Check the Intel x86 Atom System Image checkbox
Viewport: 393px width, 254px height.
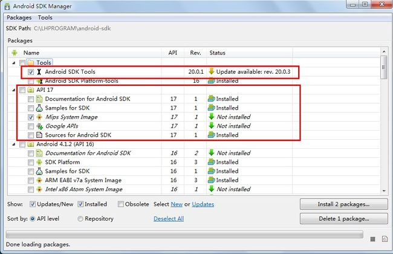click(x=31, y=189)
